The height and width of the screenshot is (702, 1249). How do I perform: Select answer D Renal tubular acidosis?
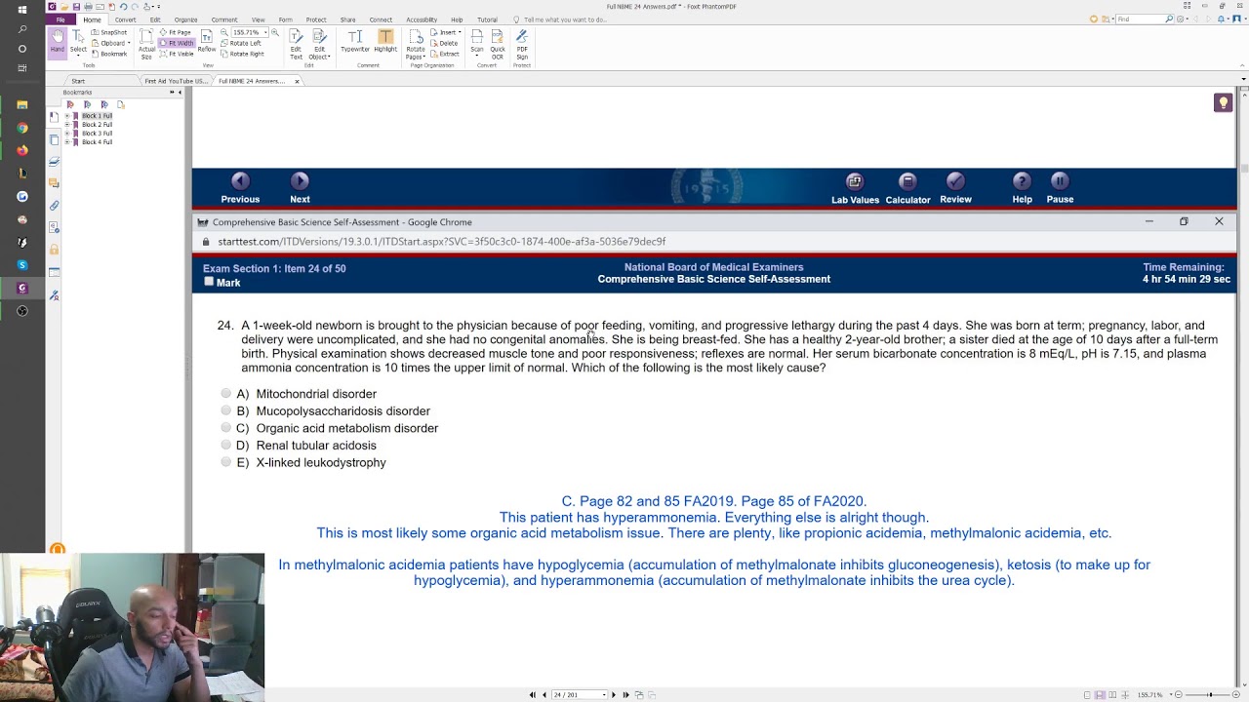[x=226, y=445]
